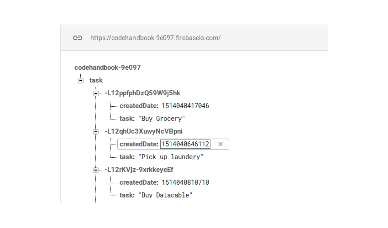Screen dimensions: 388x228
Task: Click createdDate label above "Buy Datacable"
Action: (x=139, y=182)
